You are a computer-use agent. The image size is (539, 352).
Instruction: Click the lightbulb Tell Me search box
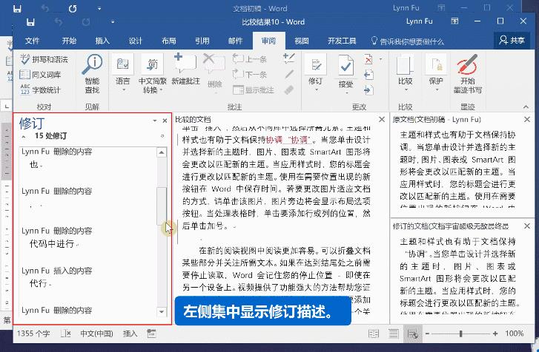point(408,41)
